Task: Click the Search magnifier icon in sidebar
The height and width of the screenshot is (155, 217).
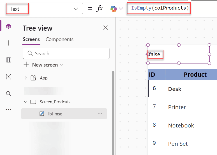Action: (8, 94)
